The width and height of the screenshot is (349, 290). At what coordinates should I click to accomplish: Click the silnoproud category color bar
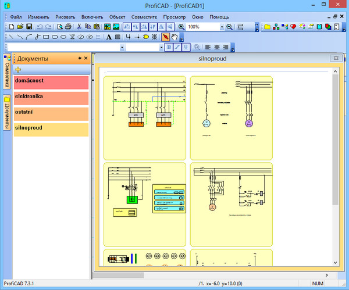tap(51, 128)
